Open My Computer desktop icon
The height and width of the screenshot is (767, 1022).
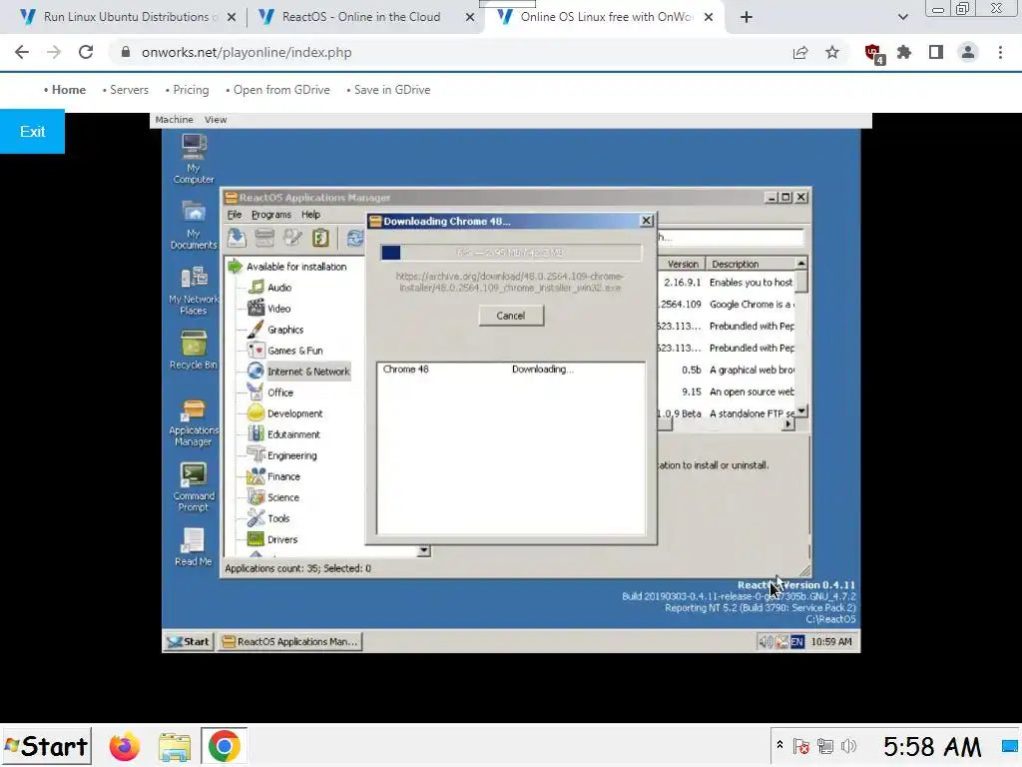pyautogui.click(x=194, y=159)
